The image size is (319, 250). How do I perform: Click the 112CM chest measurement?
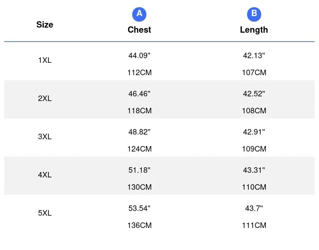tap(140, 73)
